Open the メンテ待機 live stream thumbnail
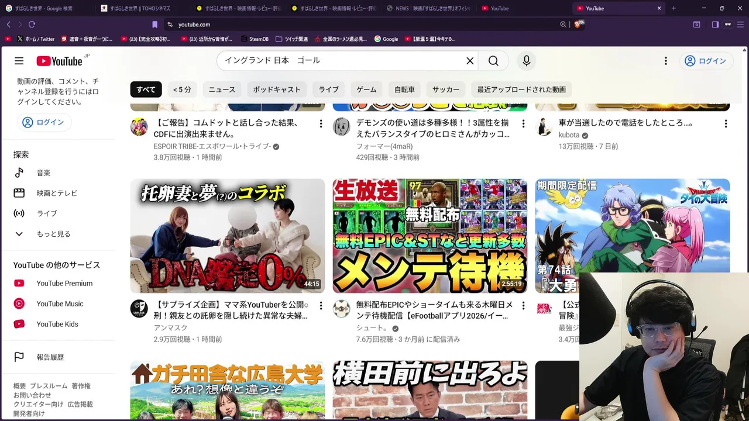 pyautogui.click(x=430, y=236)
